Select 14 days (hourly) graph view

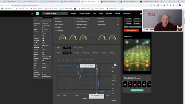coord(79,48)
